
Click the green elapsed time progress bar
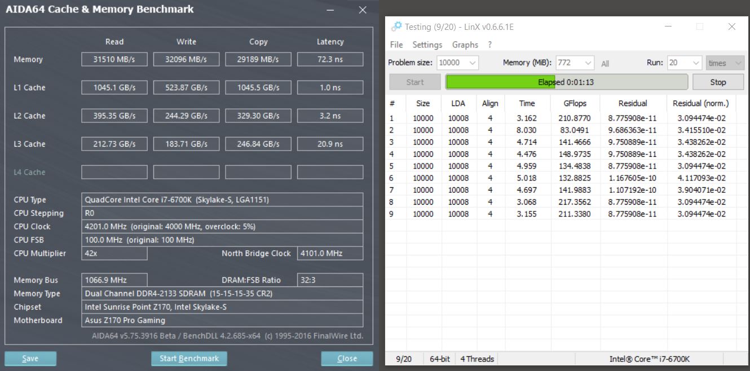pos(567,82)
